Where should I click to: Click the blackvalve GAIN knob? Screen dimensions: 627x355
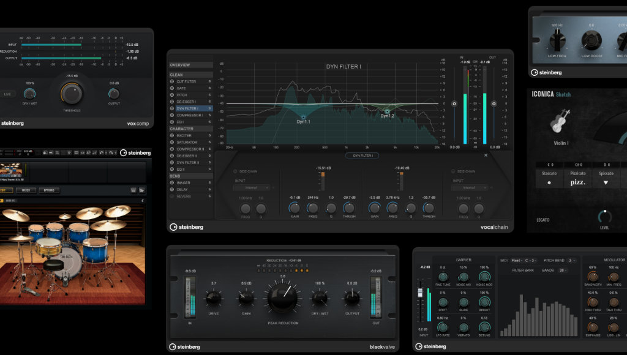(246, 298)
